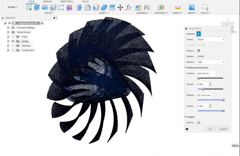Screen dimensions: 240x156
Task: Switch to the Surface tab
Action: coord(47,2)
